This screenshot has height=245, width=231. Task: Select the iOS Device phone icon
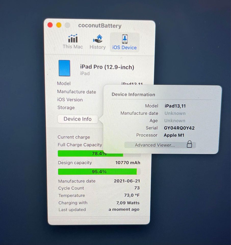[125, 39]
